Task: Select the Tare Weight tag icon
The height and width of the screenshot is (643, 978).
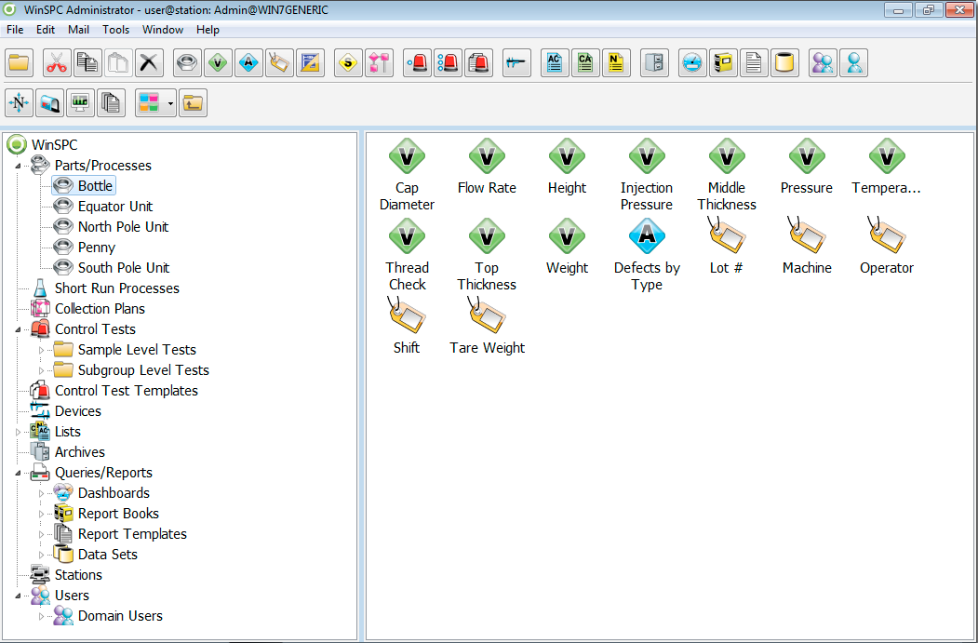Action: [487, 316]
